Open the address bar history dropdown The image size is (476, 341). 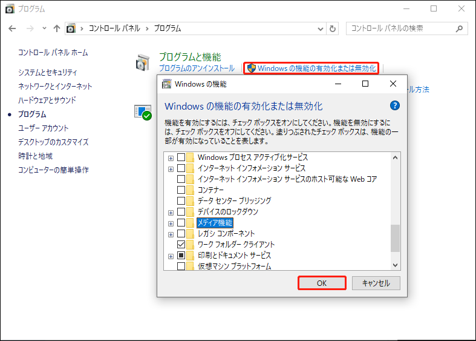coord(321,29)
